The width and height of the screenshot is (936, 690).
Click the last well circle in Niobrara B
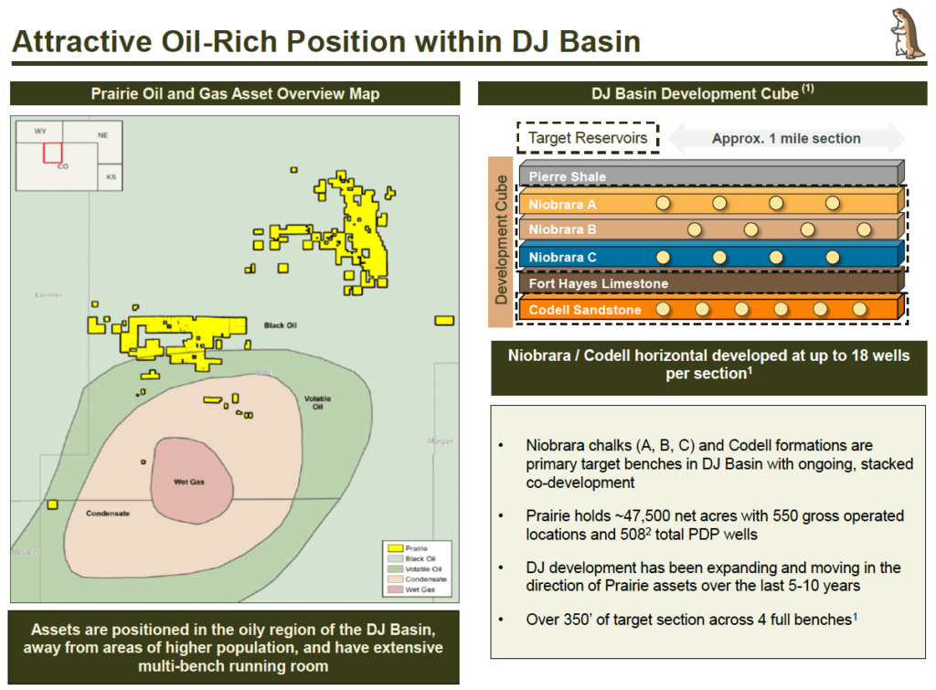click(864, 229)
